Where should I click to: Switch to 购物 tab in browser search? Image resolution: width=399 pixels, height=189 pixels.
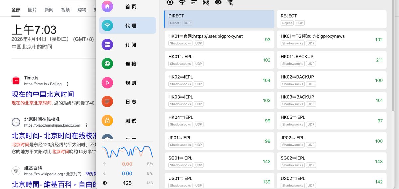click(82, 10)
